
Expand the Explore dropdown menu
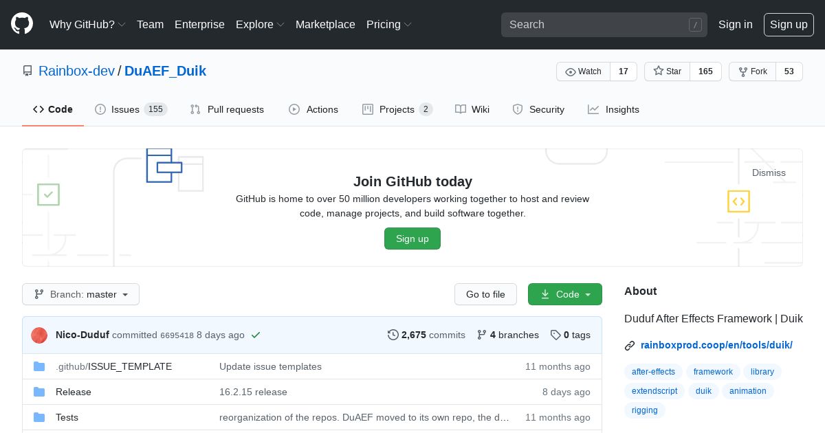coord(260,24)
